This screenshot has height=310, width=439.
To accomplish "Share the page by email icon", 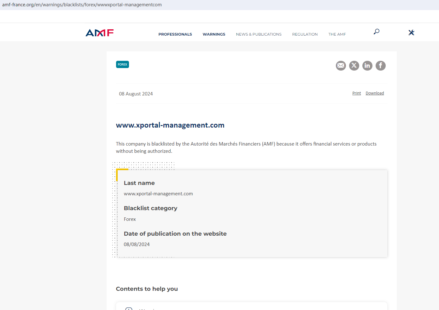I will pos(341,66).
